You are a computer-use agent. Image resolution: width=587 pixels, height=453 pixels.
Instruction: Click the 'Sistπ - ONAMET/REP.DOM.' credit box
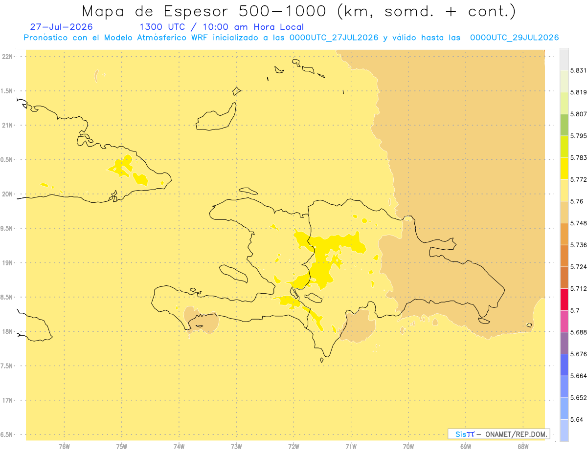click(499, 434)
